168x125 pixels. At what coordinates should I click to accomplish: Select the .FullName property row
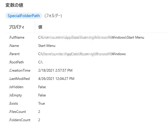pyautogui.click(x=87, y=37)
